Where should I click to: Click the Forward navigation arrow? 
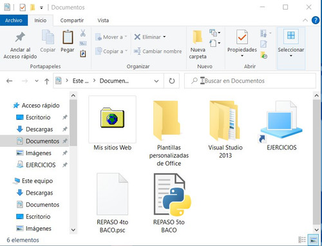(x=25, y=81)
